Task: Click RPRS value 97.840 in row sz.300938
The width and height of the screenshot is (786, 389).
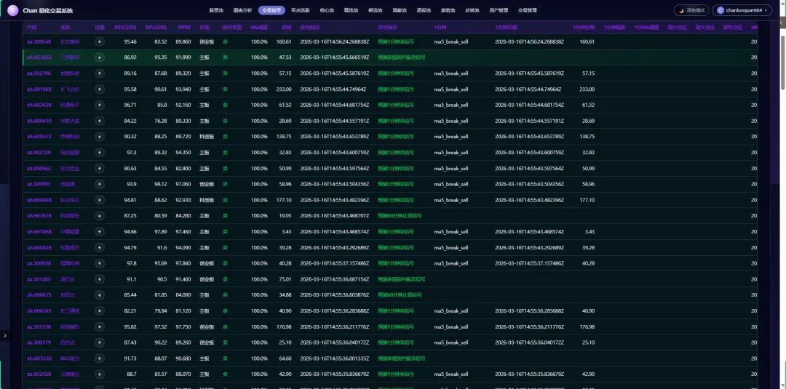Action: click(x=183, y=263)
